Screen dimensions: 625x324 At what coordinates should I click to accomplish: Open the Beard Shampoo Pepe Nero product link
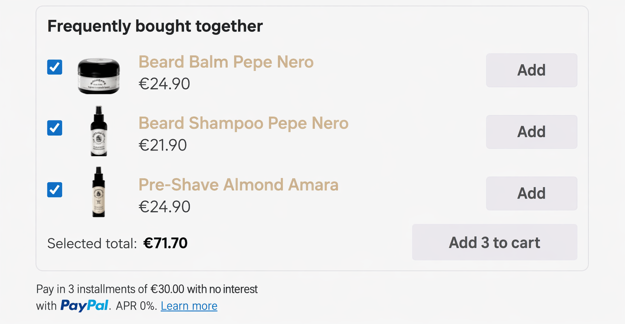[x=243, y=123]
